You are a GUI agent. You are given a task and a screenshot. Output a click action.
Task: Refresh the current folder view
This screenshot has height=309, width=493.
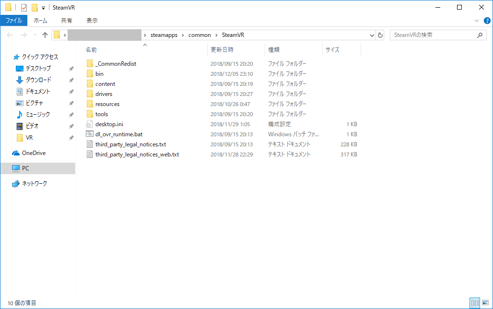click(380, 35)
